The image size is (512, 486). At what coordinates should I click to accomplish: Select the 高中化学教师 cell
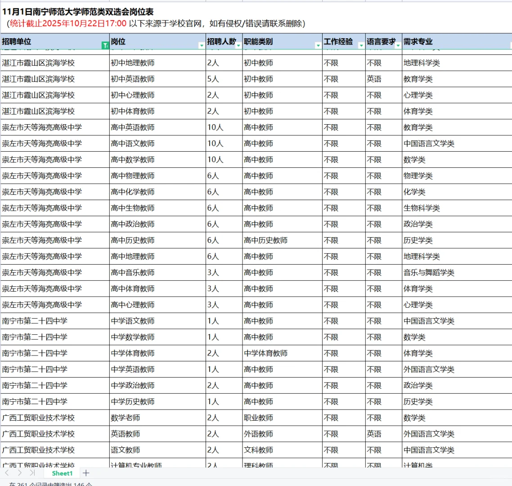point(157,192)
